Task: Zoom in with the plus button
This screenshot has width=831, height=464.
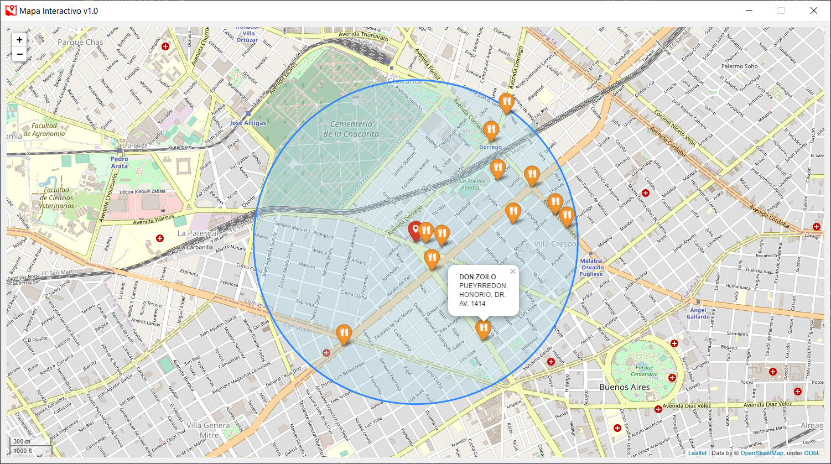Action: pyautogui.click(x=19, y=40)
